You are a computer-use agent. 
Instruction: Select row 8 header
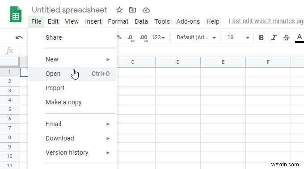click(10, 137)
